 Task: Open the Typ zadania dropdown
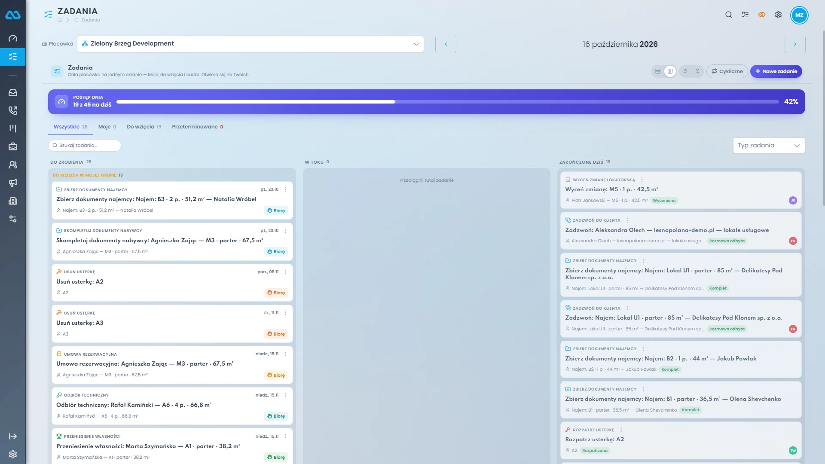769,145
